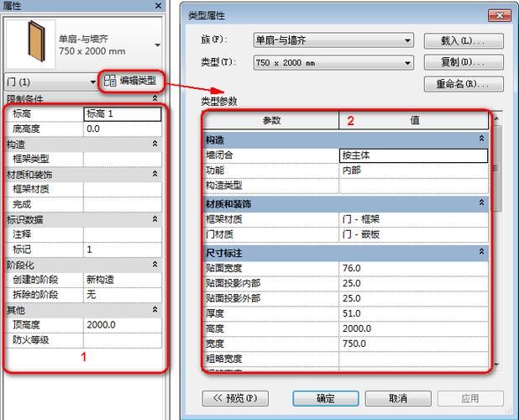Click the 复制(D)... button

click(464, 62)
